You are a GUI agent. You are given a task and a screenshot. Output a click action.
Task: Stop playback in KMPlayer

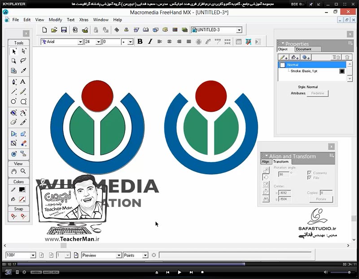202,272
